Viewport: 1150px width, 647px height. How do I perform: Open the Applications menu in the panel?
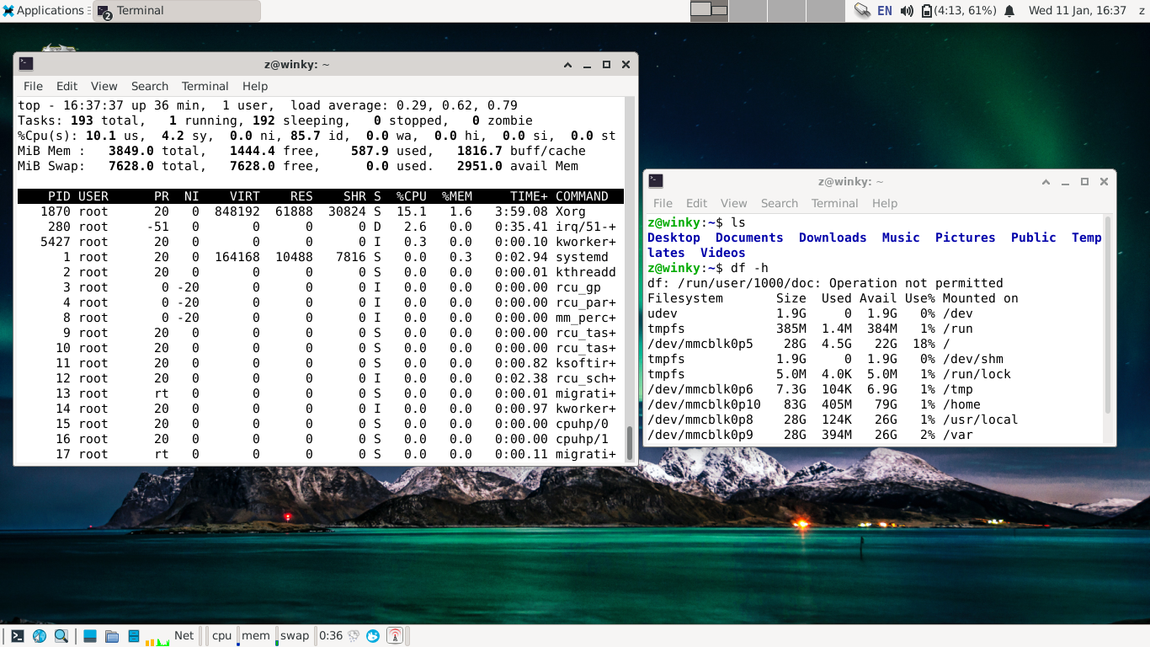point(43,11)
